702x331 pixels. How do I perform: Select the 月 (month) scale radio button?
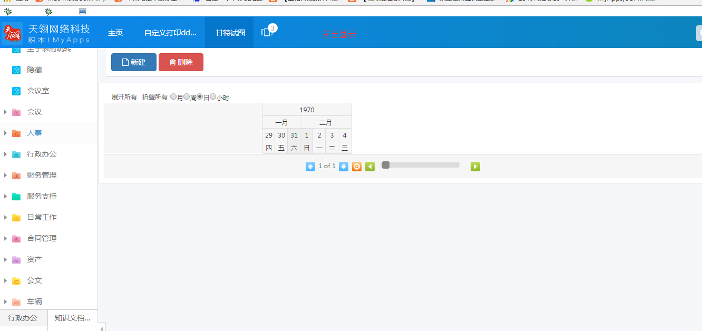(173, 96)
